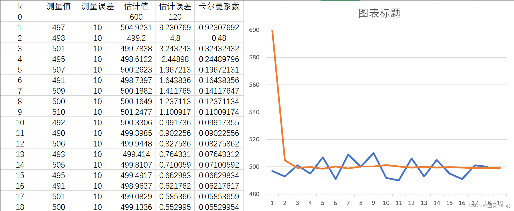This screenshot has width=514, height=211.
Task: Select the estimate cell 499.3985
Action: [x=136, y=133]
